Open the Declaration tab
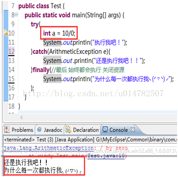The image size is (178, 177). click(82, 130)
